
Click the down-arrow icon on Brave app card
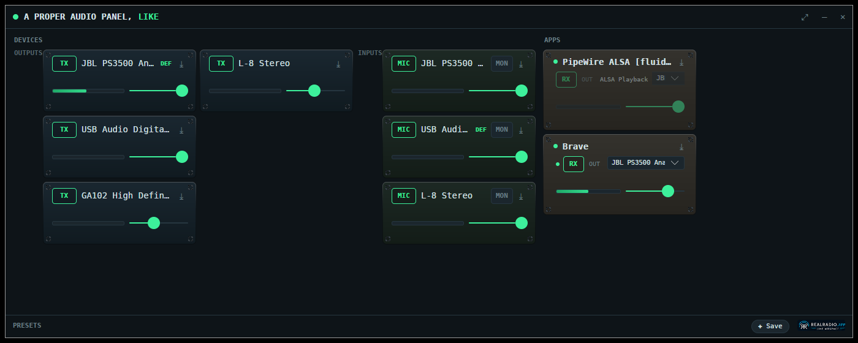click(x=681, y=147)
